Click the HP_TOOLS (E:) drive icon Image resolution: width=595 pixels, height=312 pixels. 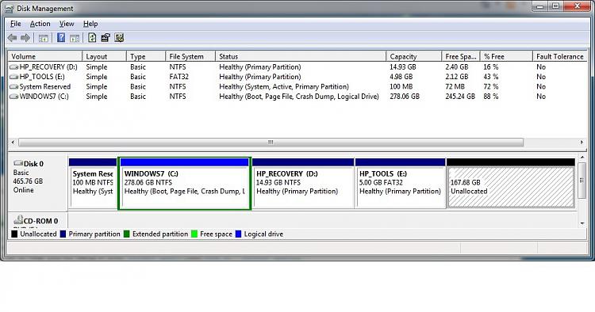pyautogui.click(x=14, y=77)
